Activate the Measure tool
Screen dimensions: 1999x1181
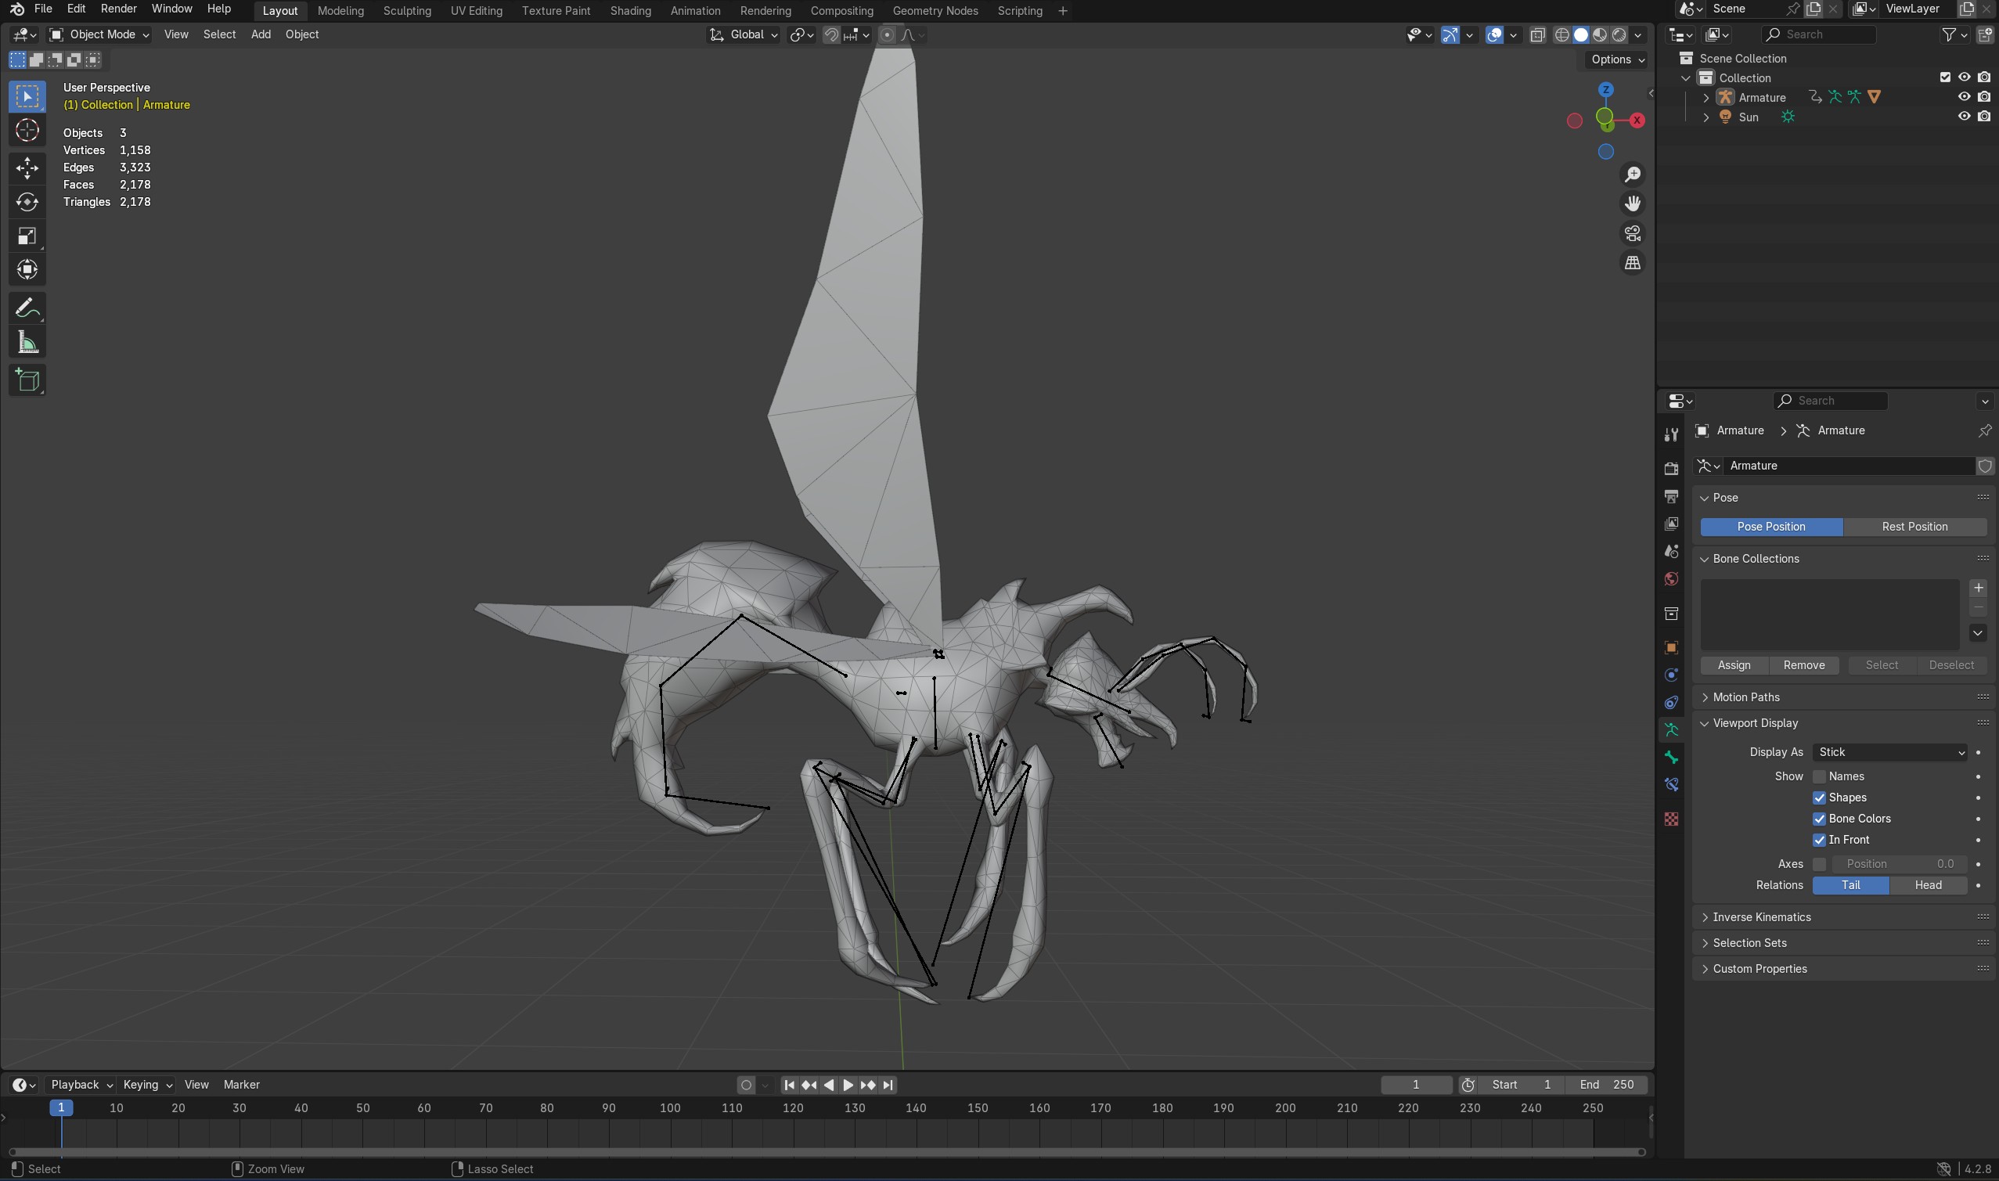(x=27, y=343)
